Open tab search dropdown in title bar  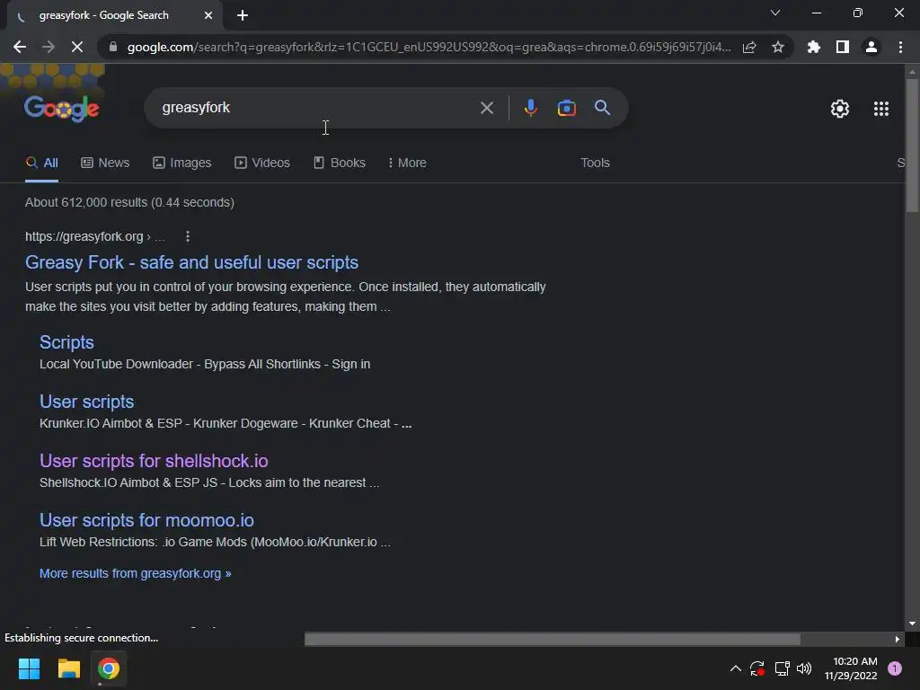point(775,13)
